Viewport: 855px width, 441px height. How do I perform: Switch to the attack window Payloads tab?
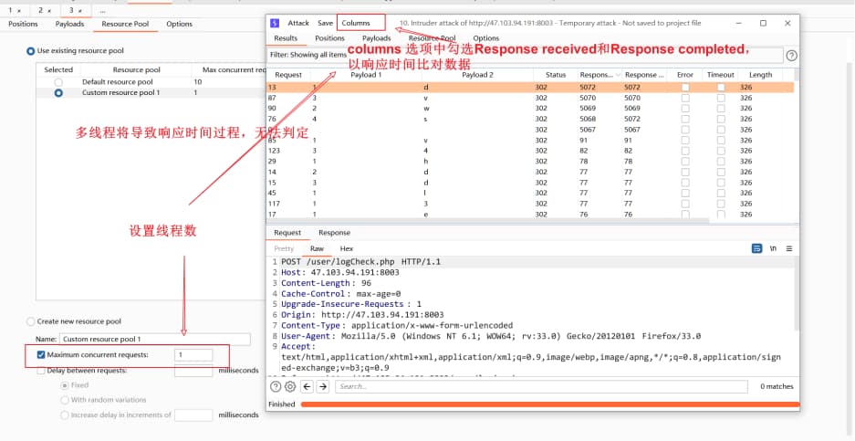tap(376, 38)
